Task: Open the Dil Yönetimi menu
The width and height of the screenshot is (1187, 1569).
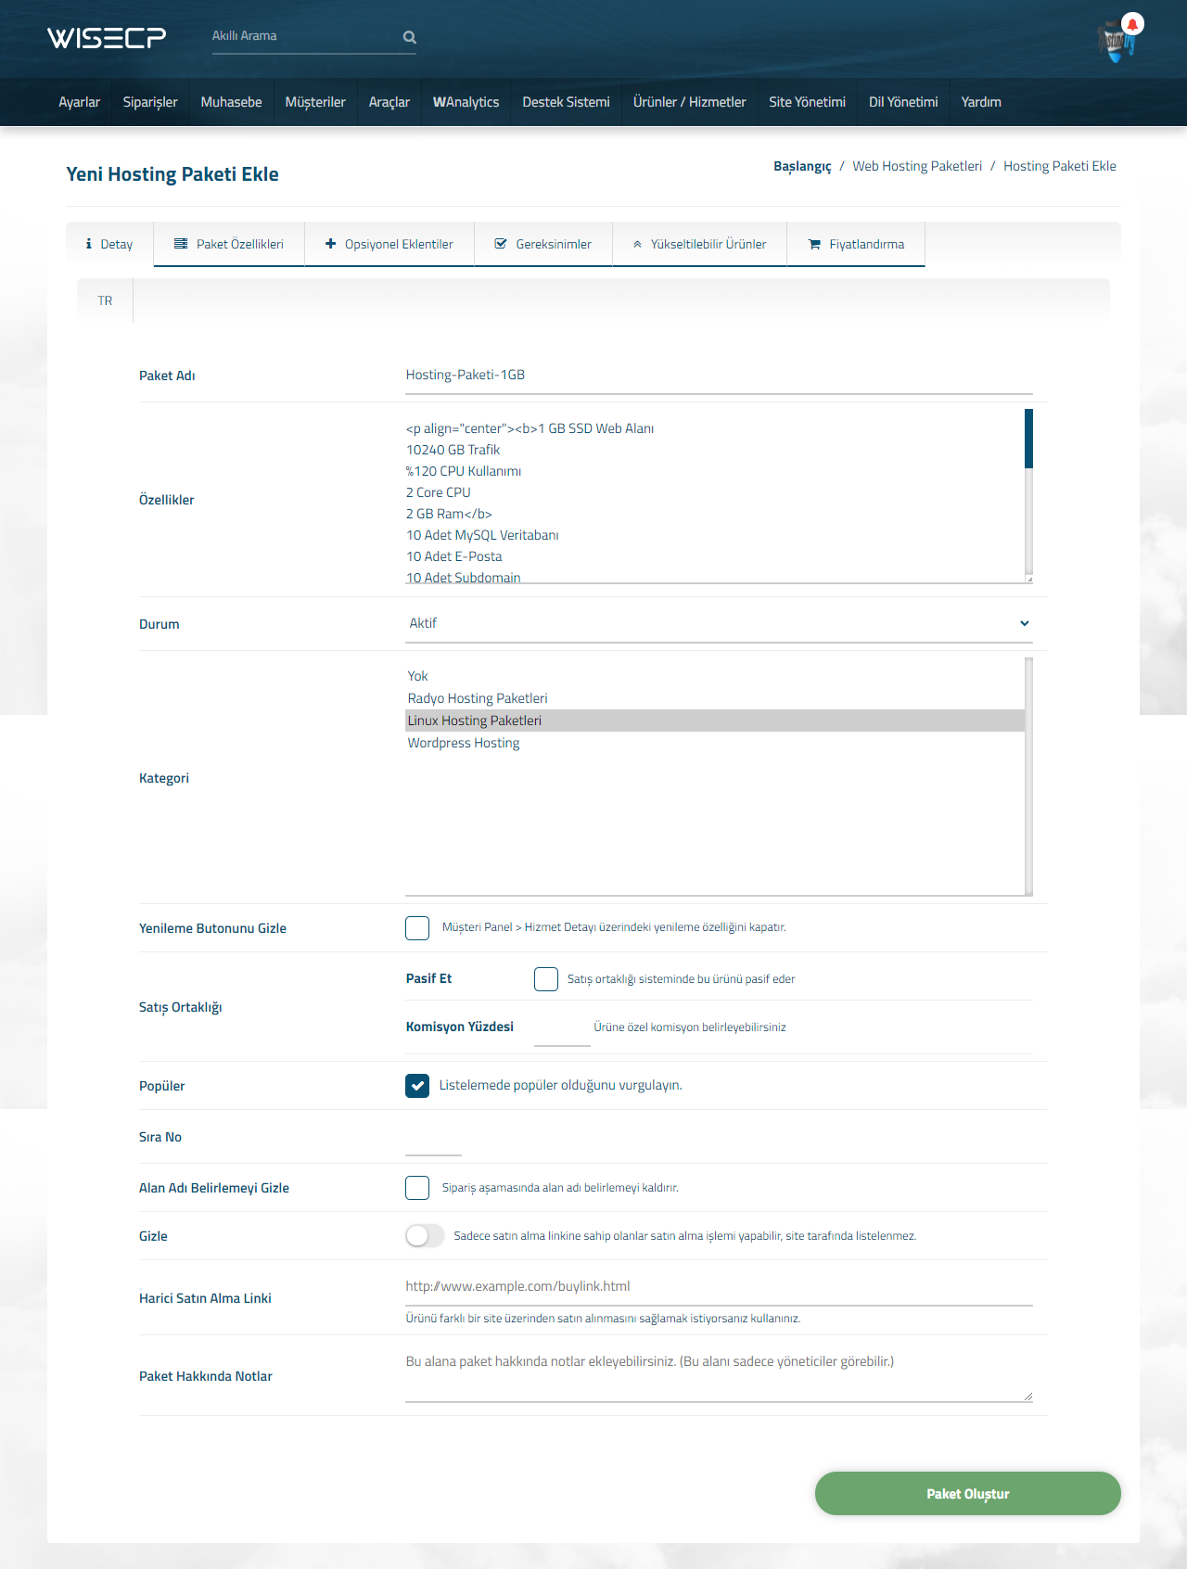Action: pos(903,102)
